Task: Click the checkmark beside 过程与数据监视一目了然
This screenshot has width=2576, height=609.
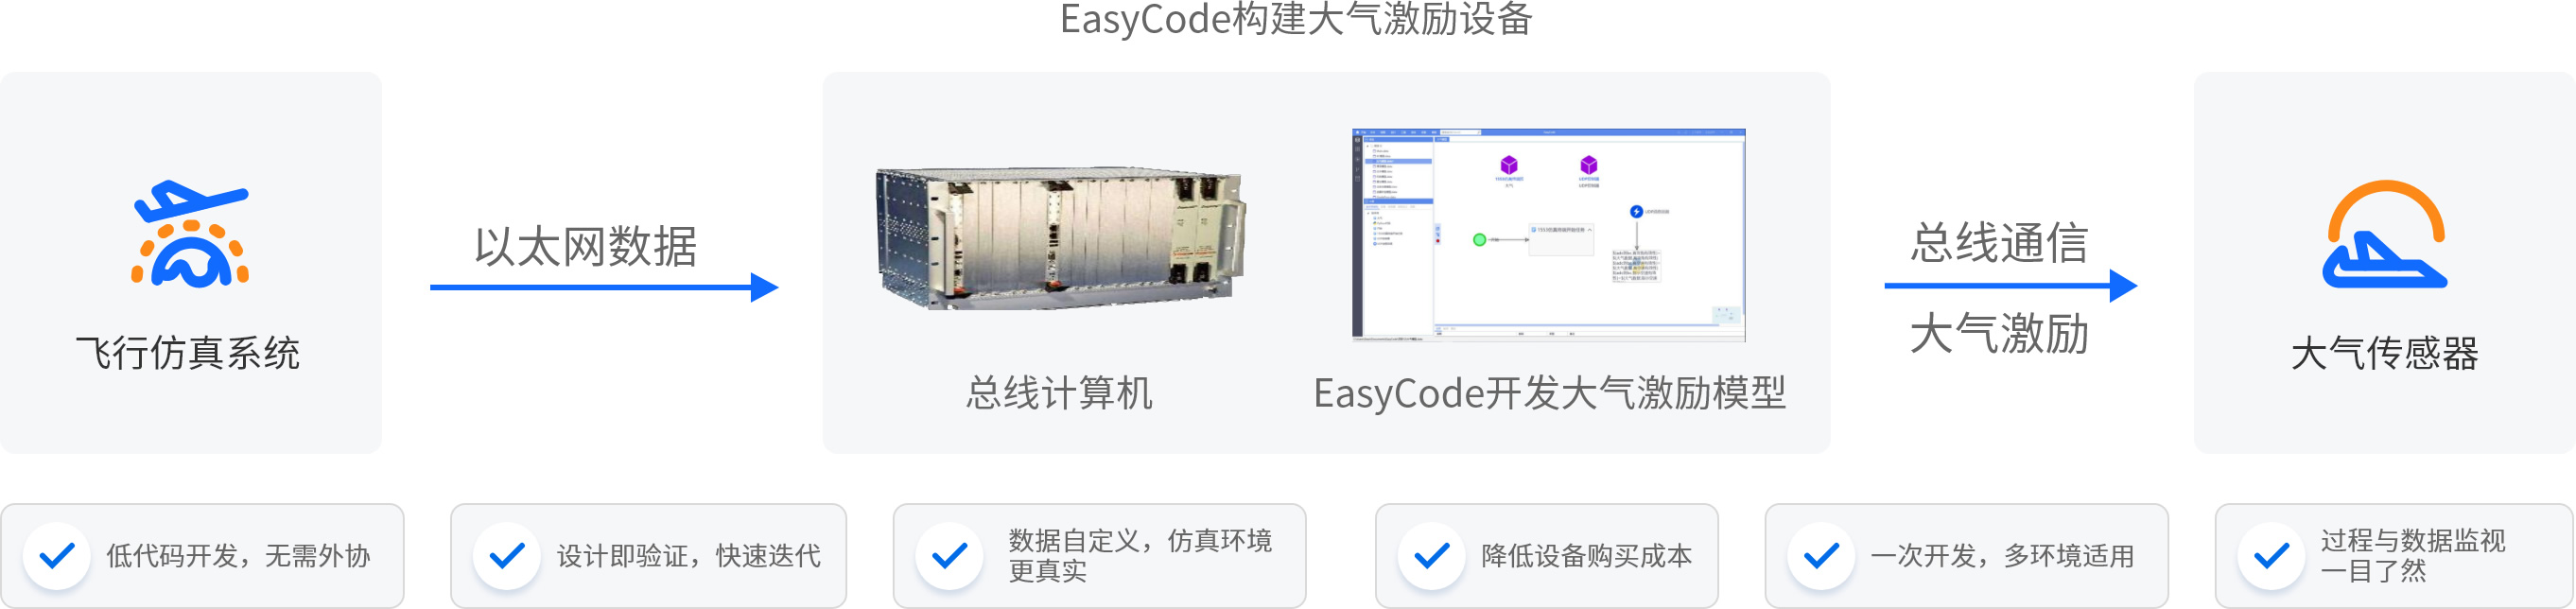Action: [2271, 555]
